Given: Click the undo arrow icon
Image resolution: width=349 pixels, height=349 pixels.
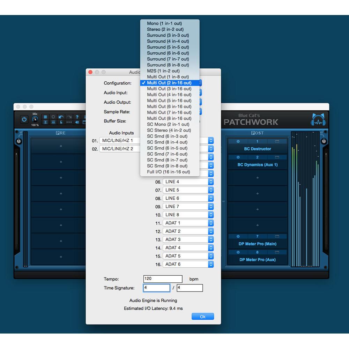Looking at the screenshot, I should tap(61, 117).
